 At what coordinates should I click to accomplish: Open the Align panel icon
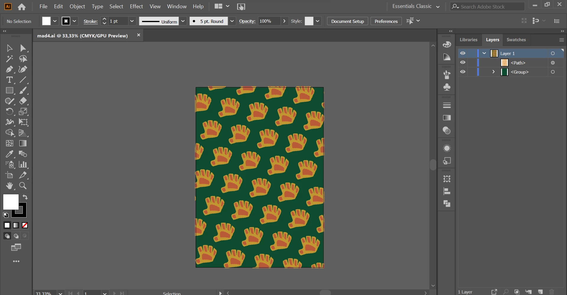(447, 191)
